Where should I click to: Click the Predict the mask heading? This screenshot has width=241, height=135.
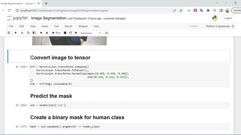[51, 96]
